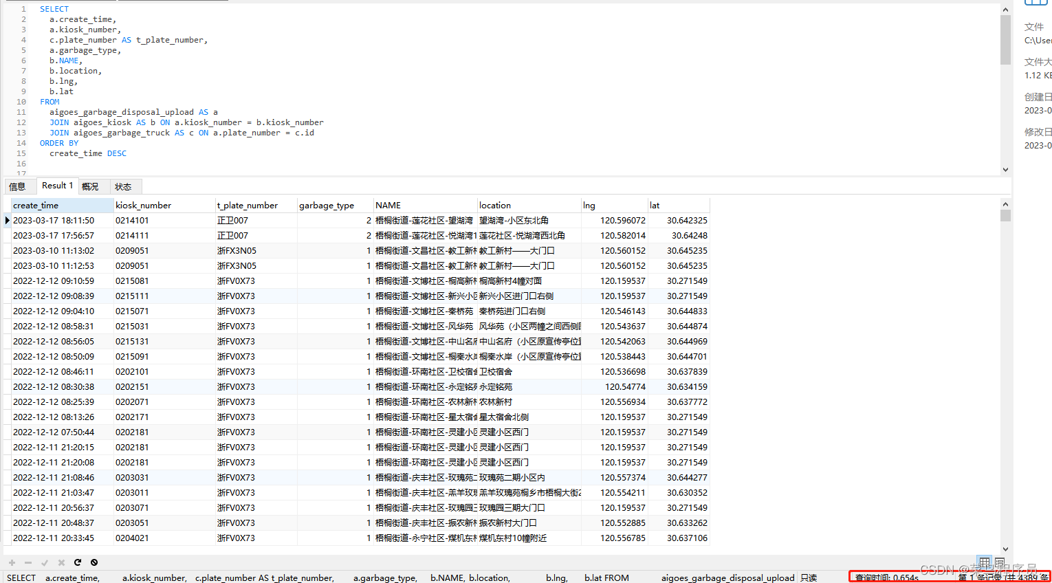Switch to grid view using bottom-right icon
The height and width of the screenshot is (583, 1052).
[x=983, y=562]
